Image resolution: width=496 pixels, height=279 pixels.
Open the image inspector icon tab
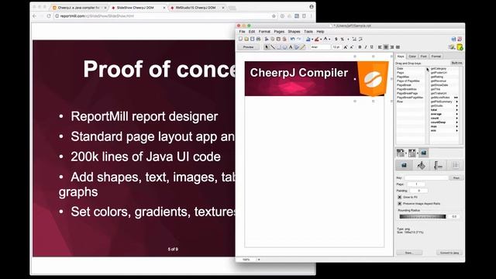pyautogui.click(x=404, y=165)
